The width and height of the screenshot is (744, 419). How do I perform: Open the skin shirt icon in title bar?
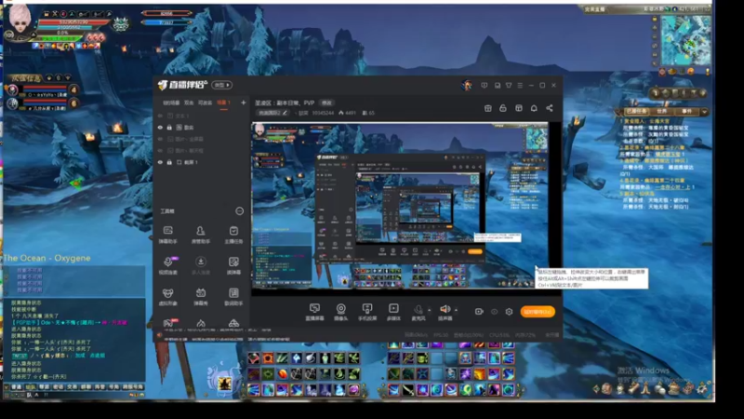(x=509, y=86)
